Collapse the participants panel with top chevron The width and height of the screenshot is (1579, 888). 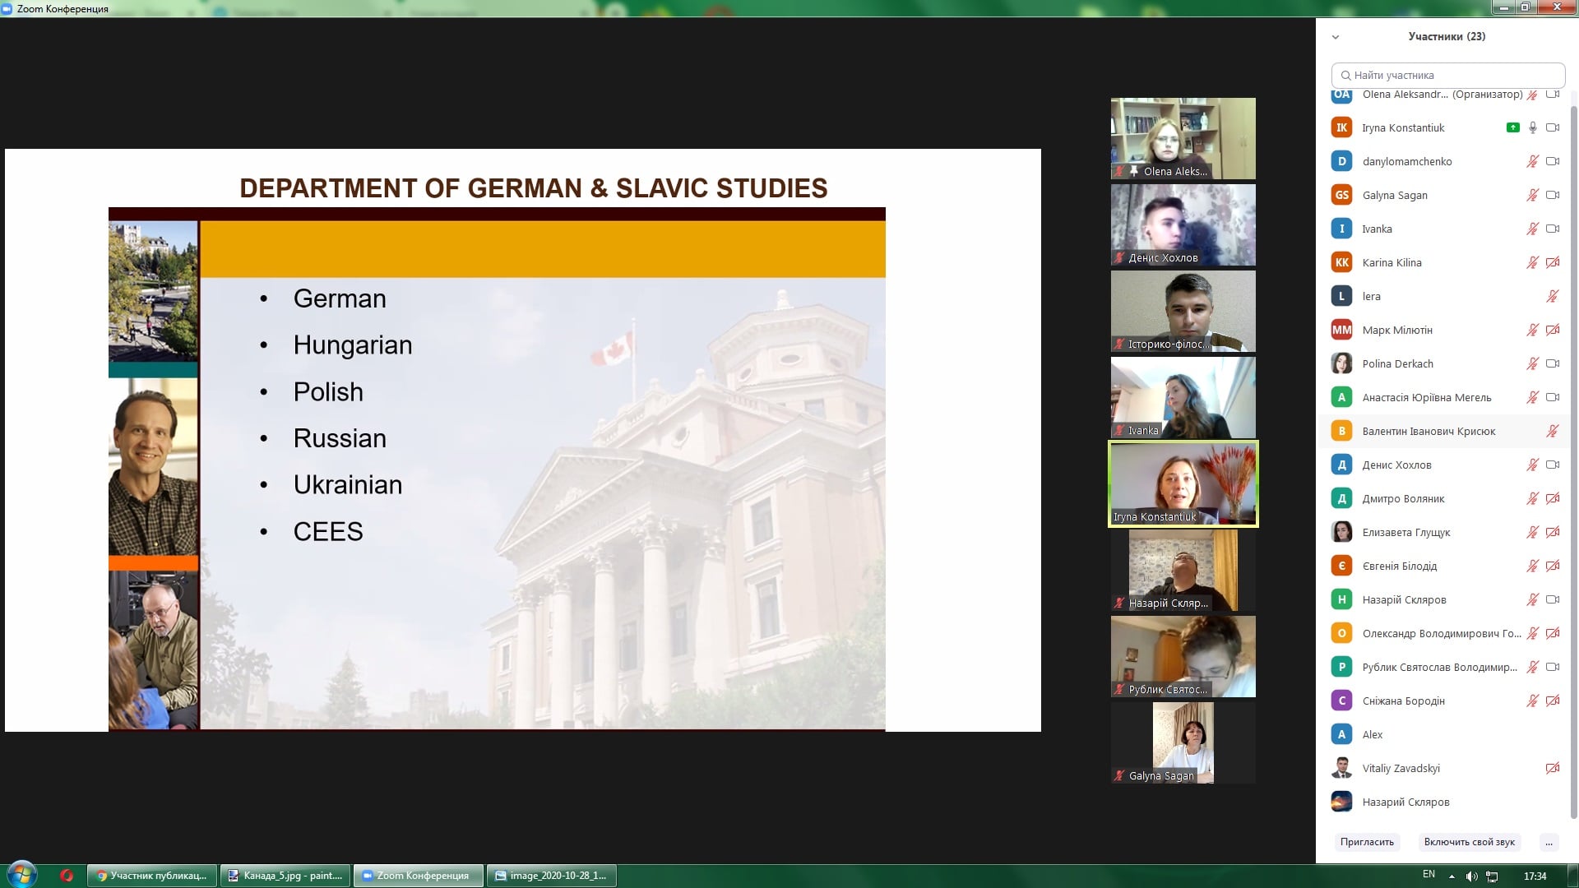[1336, 36]
